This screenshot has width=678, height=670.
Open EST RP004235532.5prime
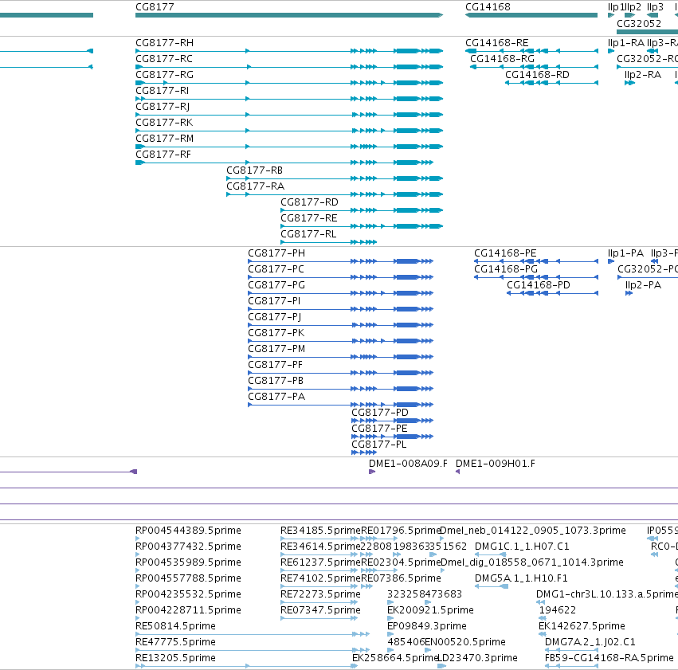pyautogui.click(x=188, y=595)
